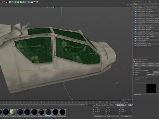Click the Intensity animation dot
The image size is (159, 119).
(134, 72)
